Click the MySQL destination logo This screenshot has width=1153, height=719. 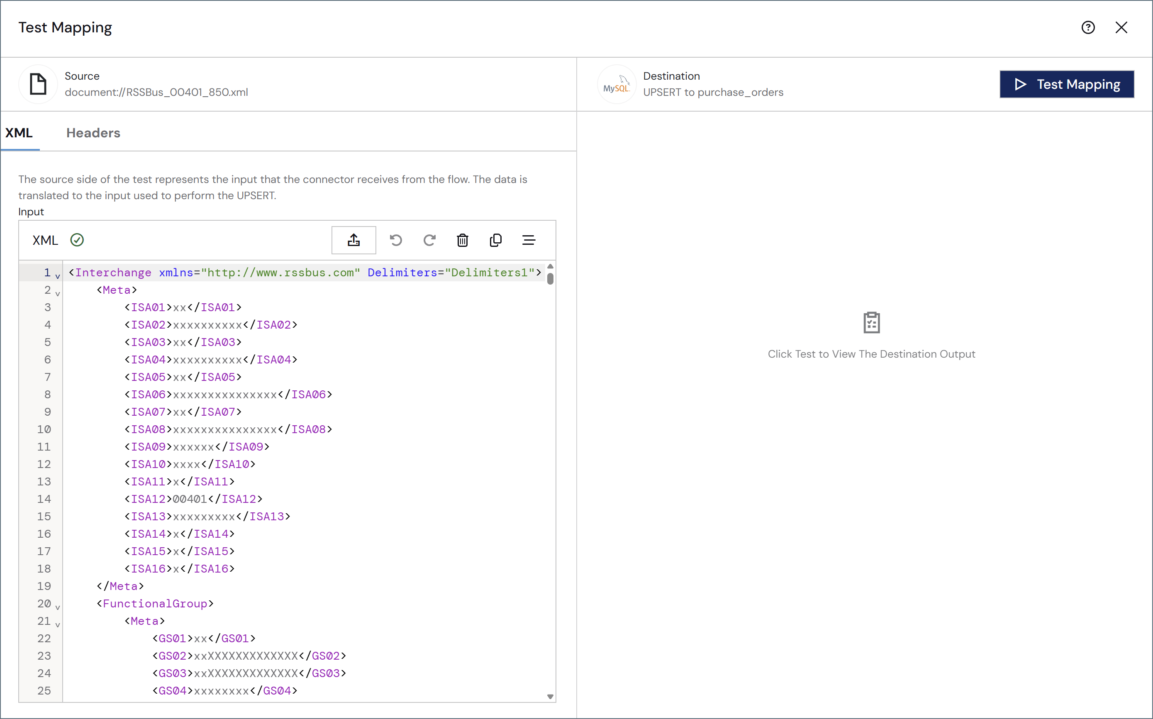[x=616, y=84]
